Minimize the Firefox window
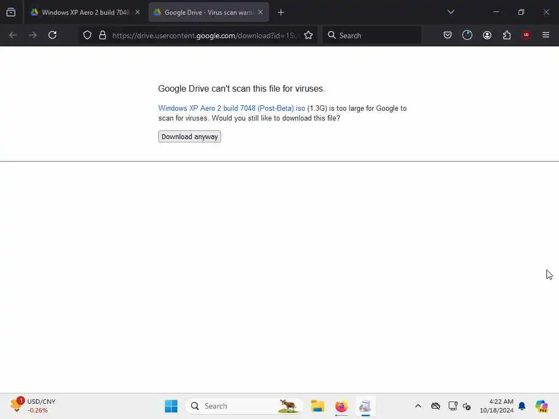 496,12
